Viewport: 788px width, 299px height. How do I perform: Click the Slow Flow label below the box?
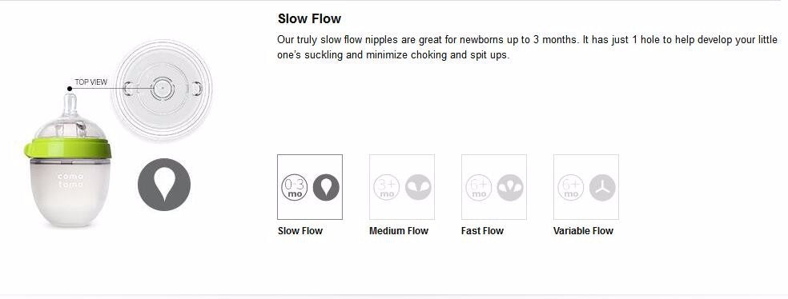pyautogui.click(x=300, y=231)
